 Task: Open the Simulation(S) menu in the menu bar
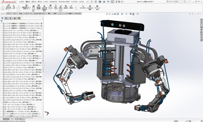coord(53,2)
